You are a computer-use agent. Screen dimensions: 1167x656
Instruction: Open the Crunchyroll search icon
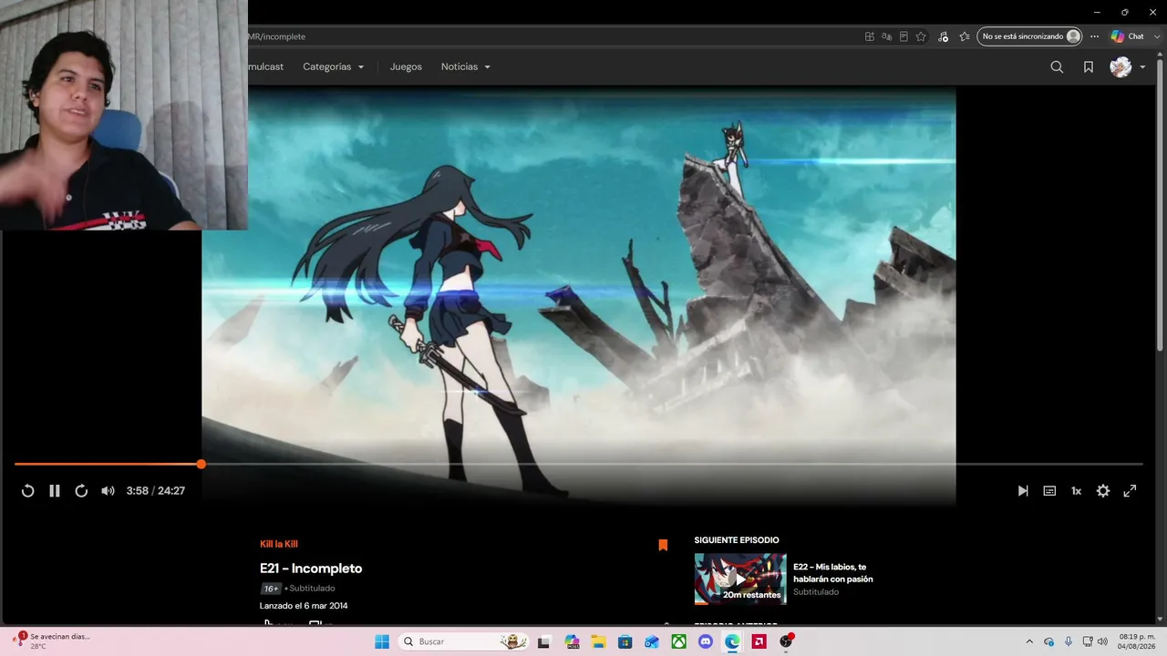tap(1057, 67)
